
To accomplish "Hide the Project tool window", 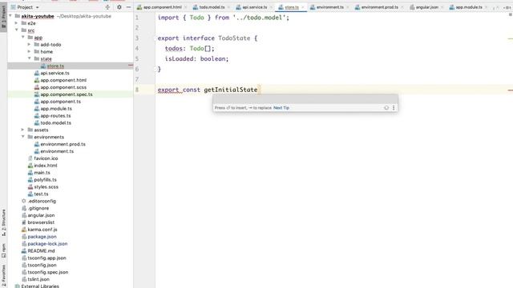I will point(128,7).
